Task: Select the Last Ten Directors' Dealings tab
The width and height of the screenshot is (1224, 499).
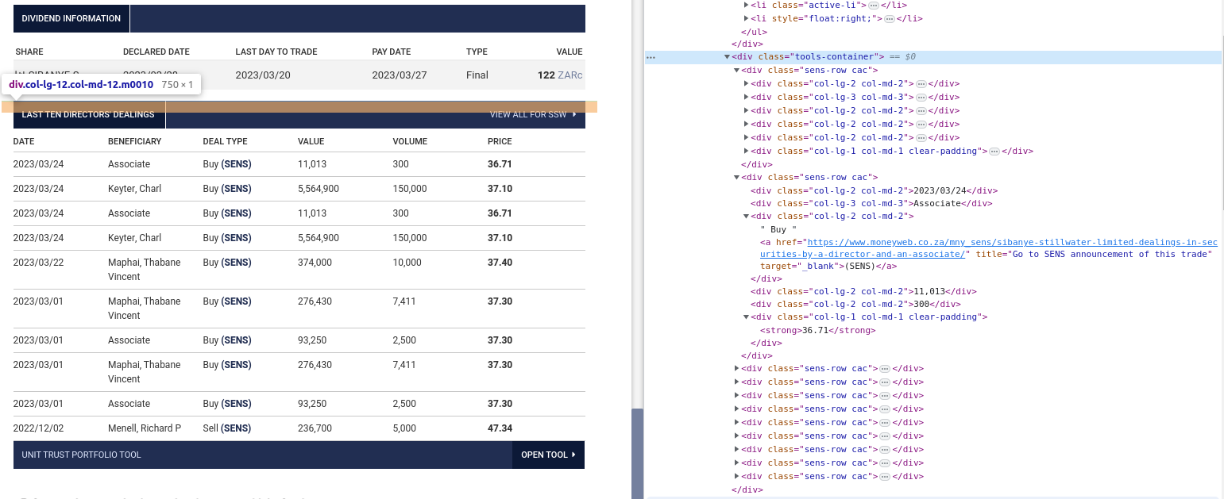Action: (x=88, y=114)
